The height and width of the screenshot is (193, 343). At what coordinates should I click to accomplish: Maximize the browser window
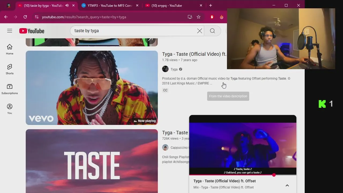tap(286, 5)
